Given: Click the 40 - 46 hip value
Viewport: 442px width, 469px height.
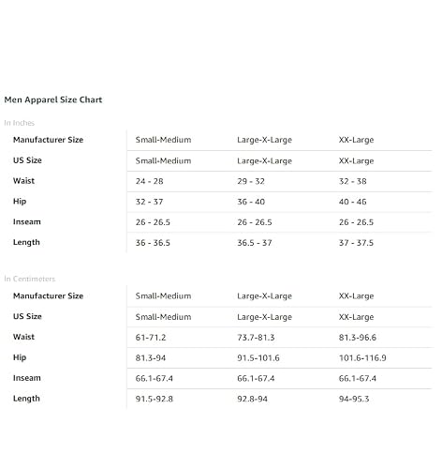Looking at the screenshot, I should click(x=353, y=202).
